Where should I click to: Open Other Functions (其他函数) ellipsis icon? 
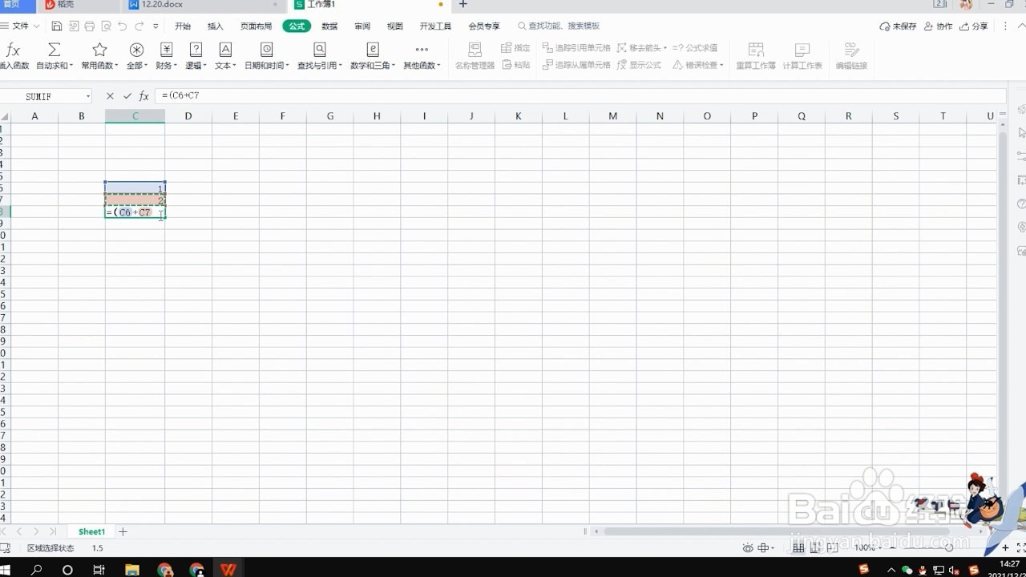coord(422,50)
